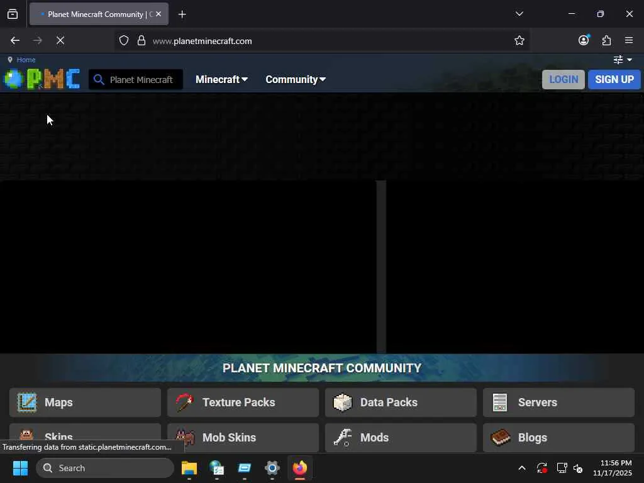Click the Firefox taskbar icon

click(x=300, y=468)
